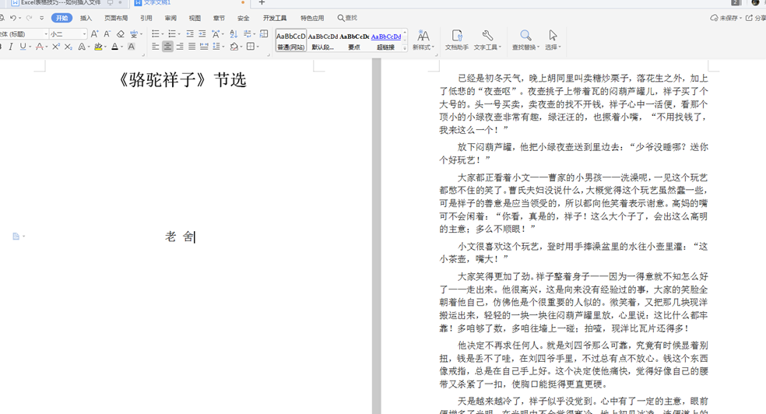Open the 页面布局 ribbon tab
Image resolution: width=766 pixels, height=414 pixels.
coord(116,18)
